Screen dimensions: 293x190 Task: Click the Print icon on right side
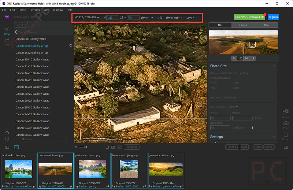pos(286,125)
